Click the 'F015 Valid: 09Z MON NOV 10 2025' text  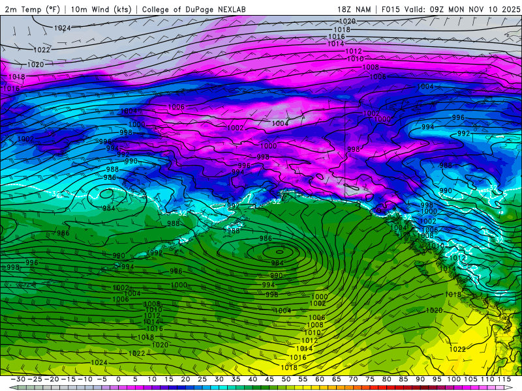[x=450, y=9]
